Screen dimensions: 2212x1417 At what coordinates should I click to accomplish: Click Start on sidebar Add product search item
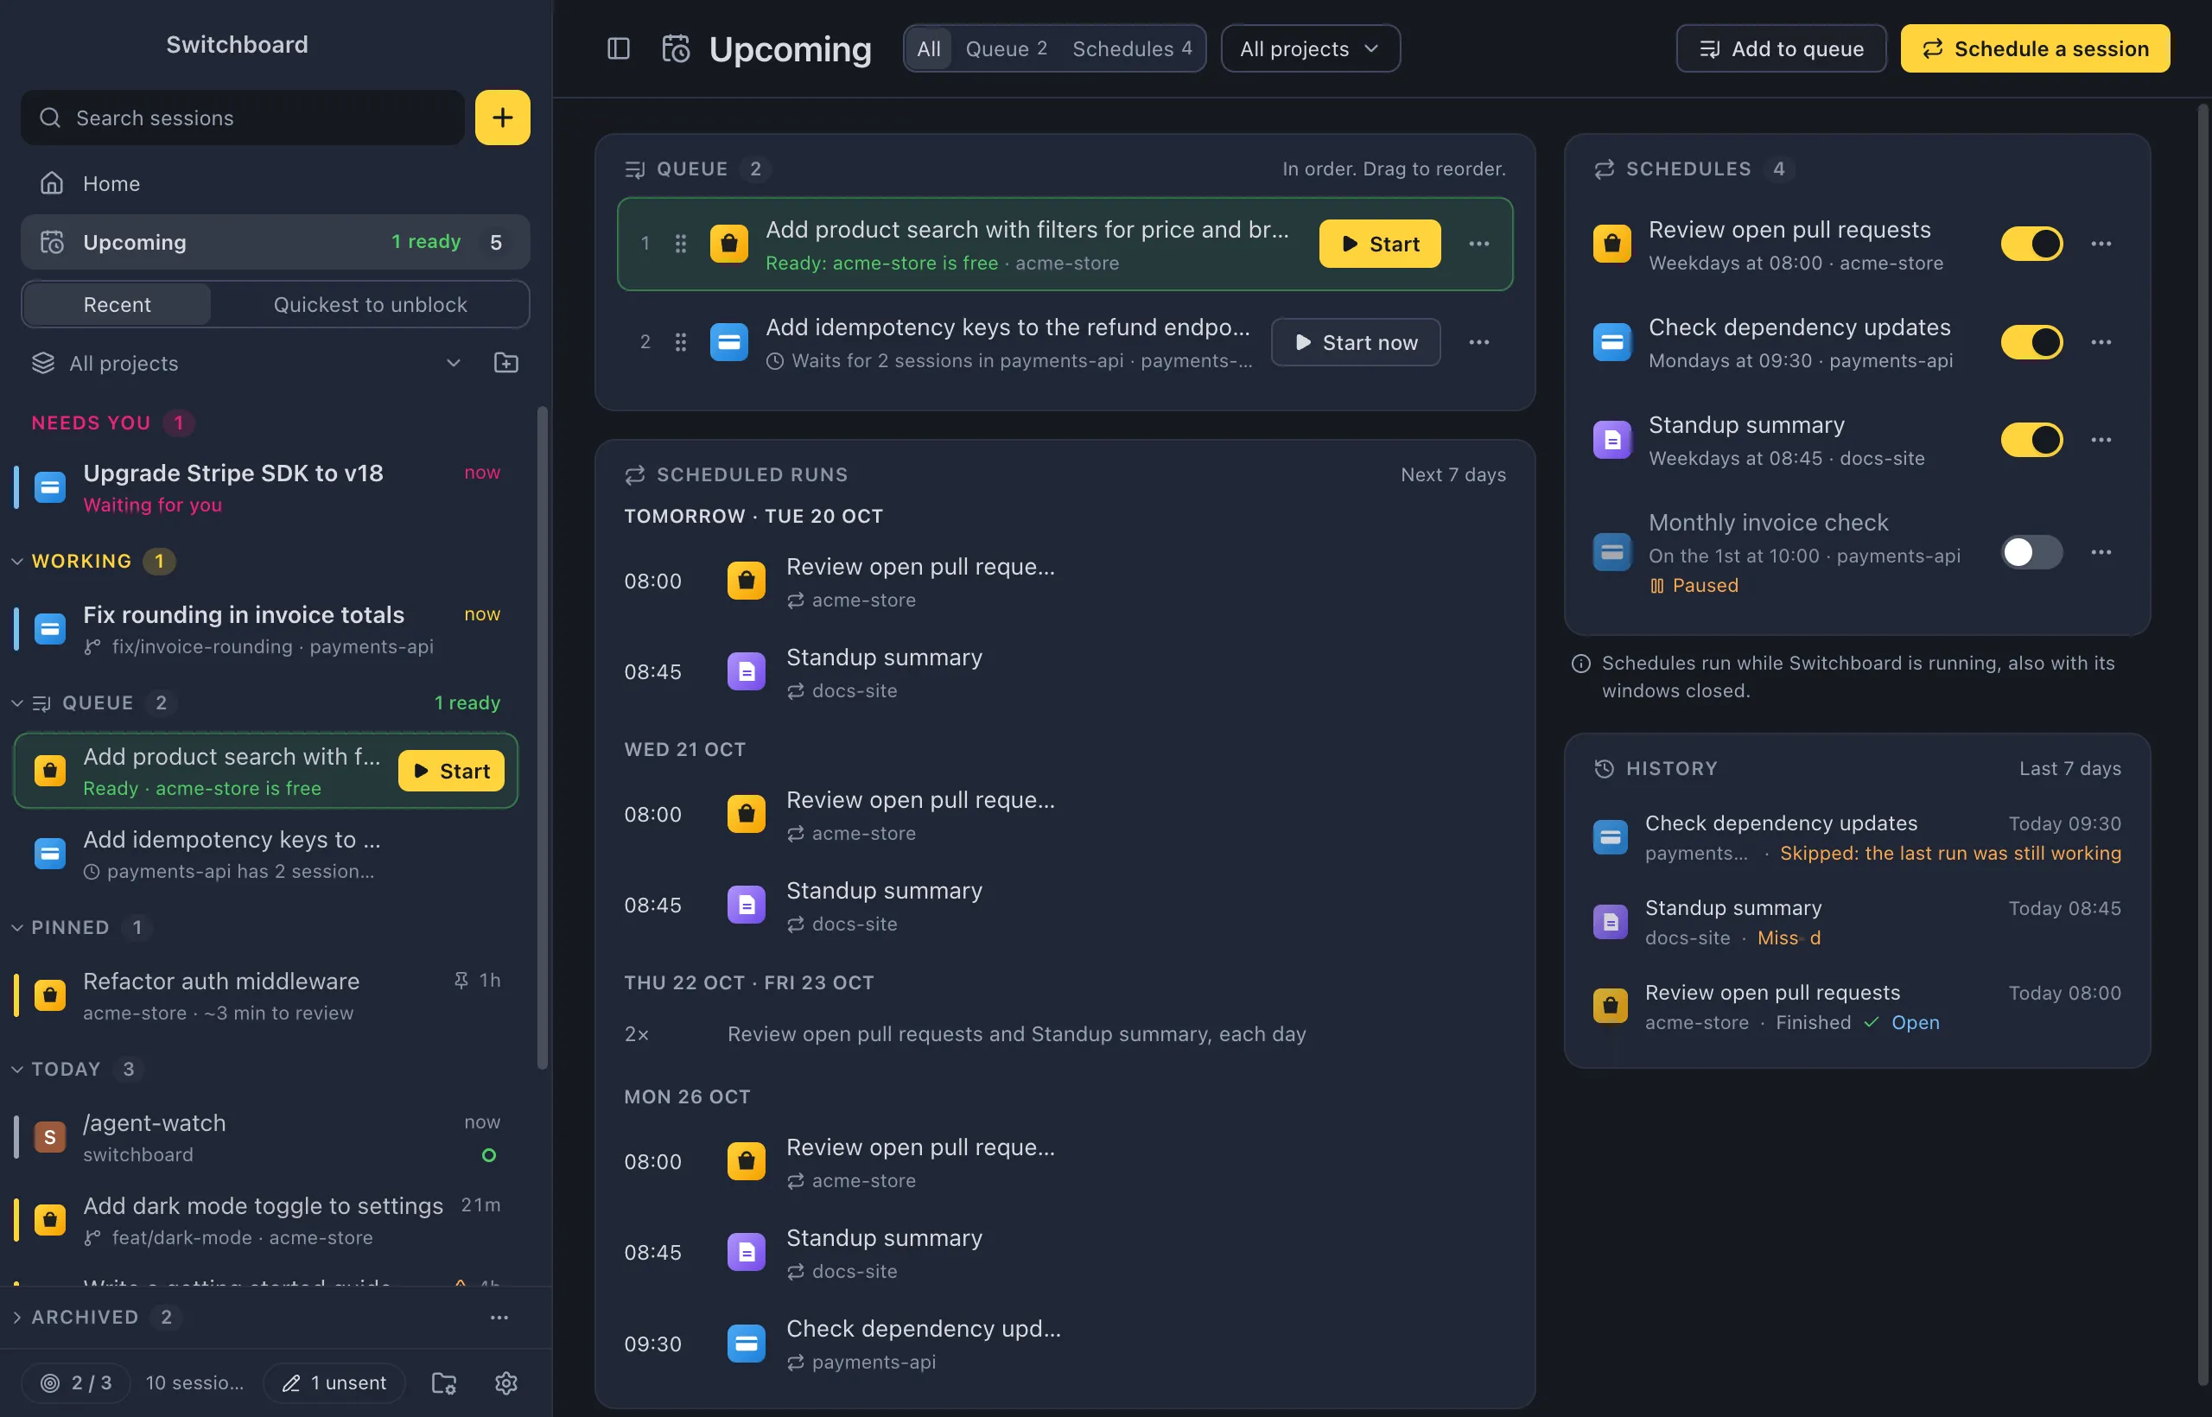coord(451,771)
